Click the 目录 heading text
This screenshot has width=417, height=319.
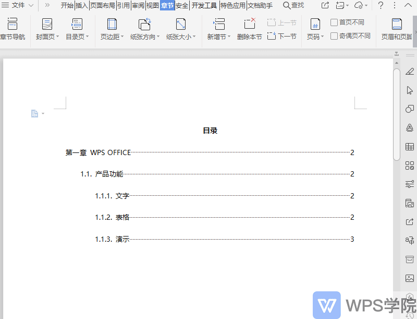tap(210, 131)
